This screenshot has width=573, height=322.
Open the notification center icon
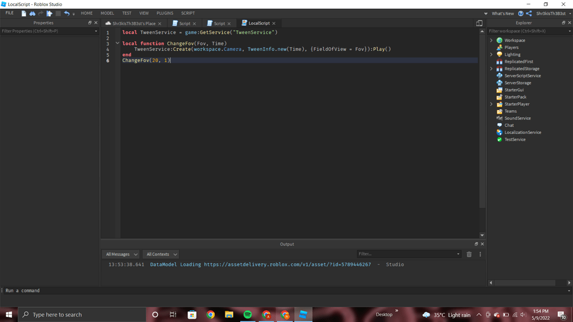[562, 315]
